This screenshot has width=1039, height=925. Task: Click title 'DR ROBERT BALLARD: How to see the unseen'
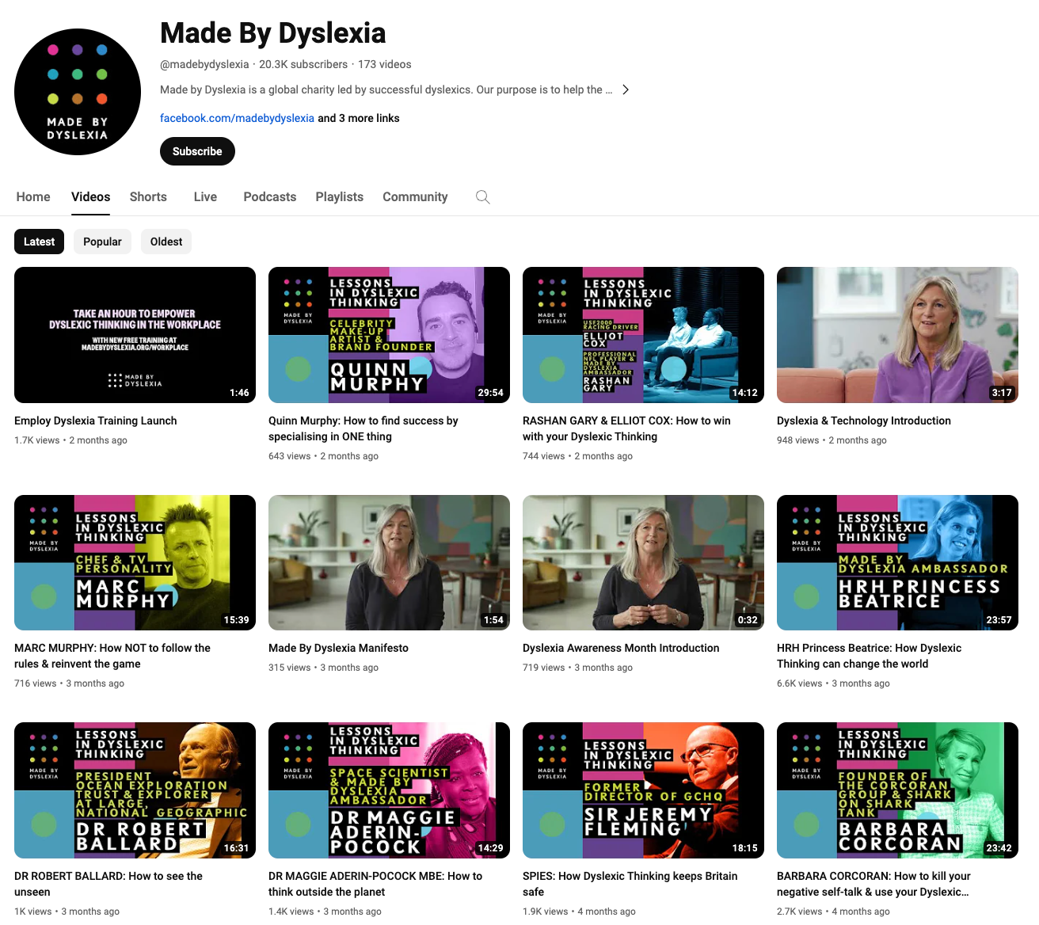pyautogui.click(x=108, y=884)
